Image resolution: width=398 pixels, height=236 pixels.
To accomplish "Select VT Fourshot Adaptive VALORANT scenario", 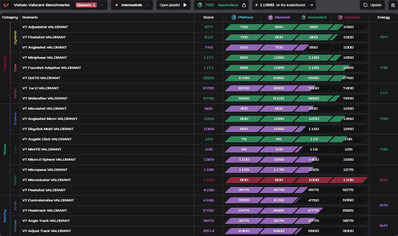I will coord(51,68).
